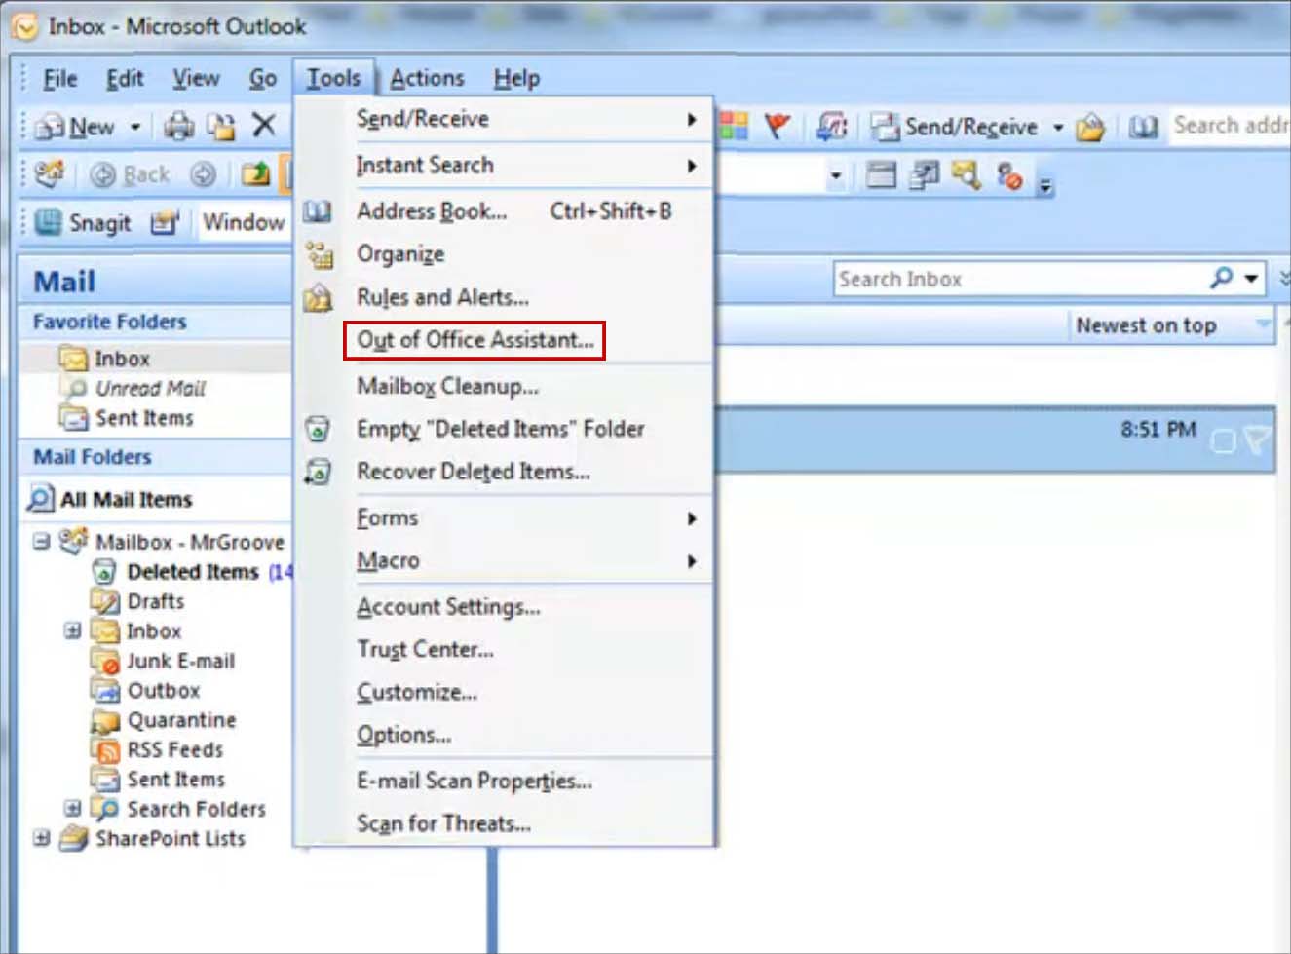Open the File menu
1291x954 pixels.
point(60,78)
